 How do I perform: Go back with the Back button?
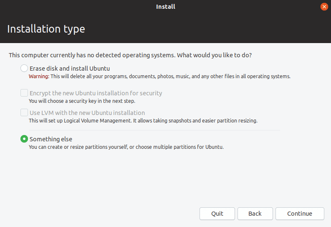tap(255, 214)
